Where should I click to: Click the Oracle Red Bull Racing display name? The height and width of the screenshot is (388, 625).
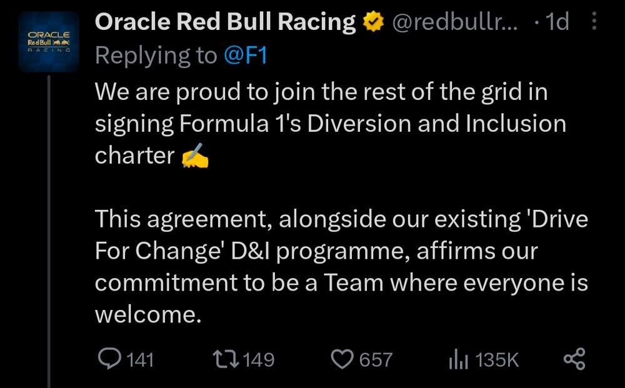pos(225,21)
